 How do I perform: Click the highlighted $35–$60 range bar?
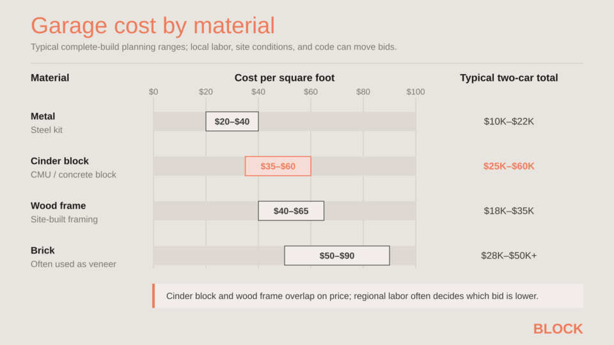(x=278, y=166)
